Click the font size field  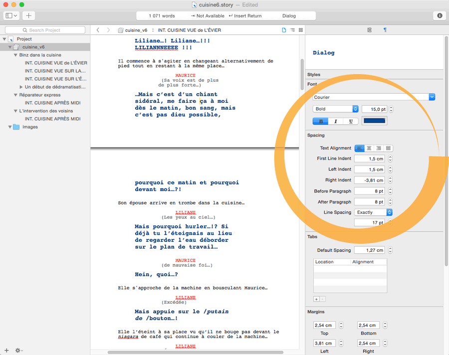point(374,109)
